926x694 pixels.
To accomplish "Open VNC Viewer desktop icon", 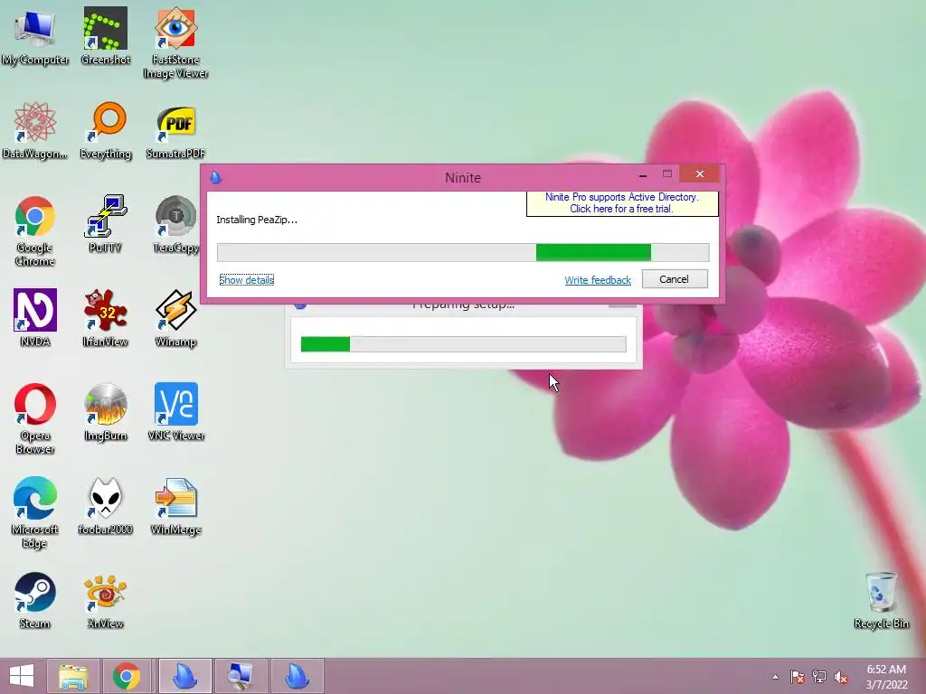I will point(175,412).
